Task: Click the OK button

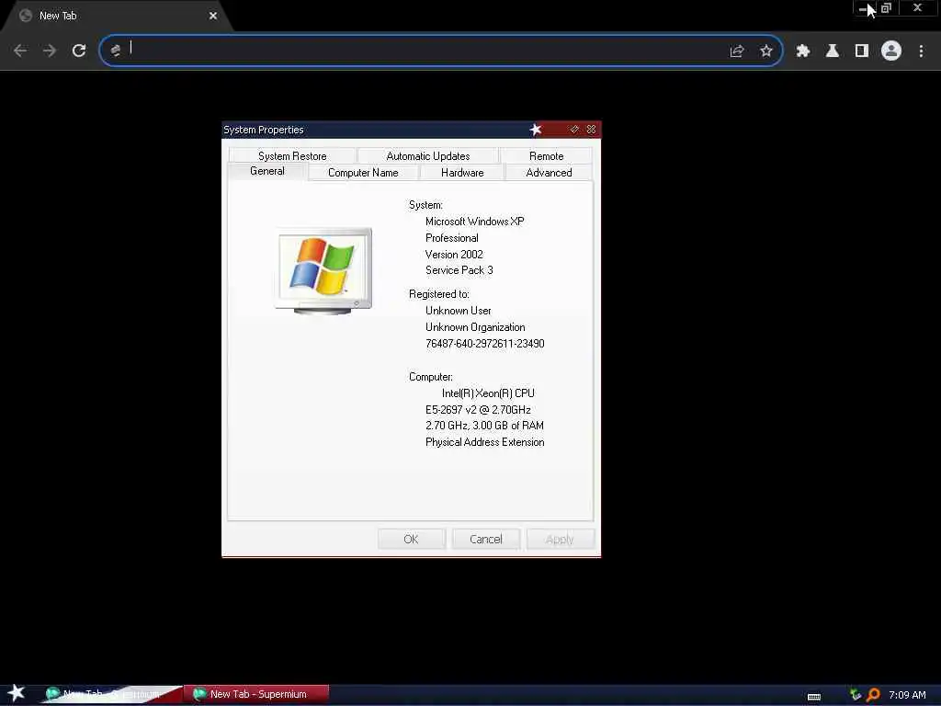Action: (411, 539)
